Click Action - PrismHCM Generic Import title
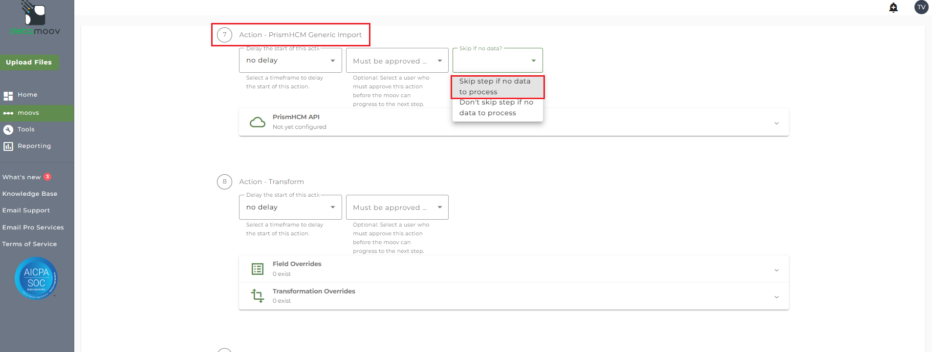This screenshot has height=352, width=932. pyautogui.click(x=301, y=35)
